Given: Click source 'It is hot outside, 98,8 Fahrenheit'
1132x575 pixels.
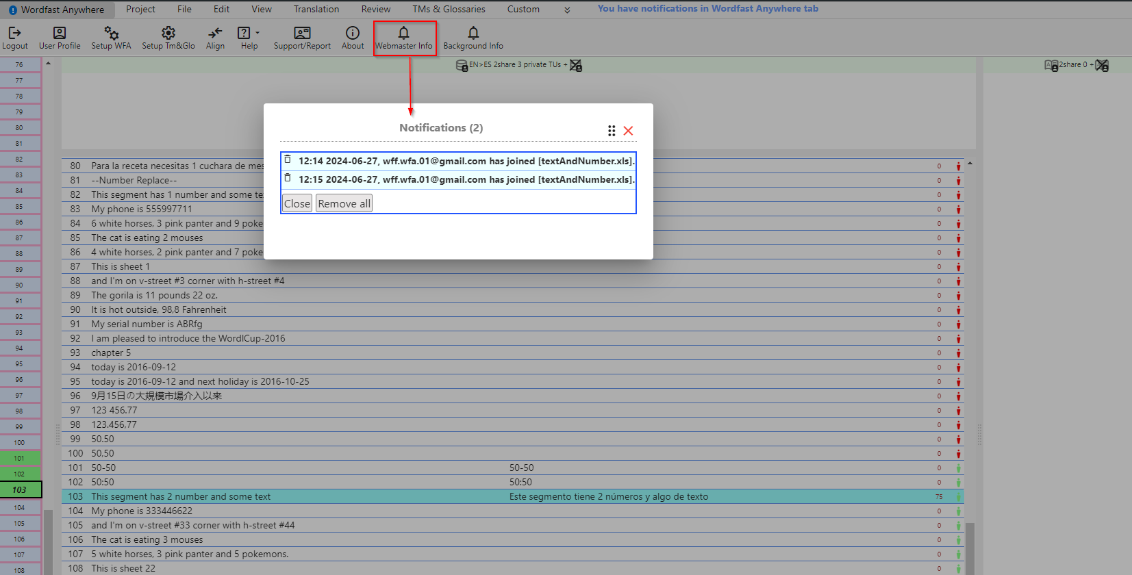Looking at the screenshot, I should point(159,309).
